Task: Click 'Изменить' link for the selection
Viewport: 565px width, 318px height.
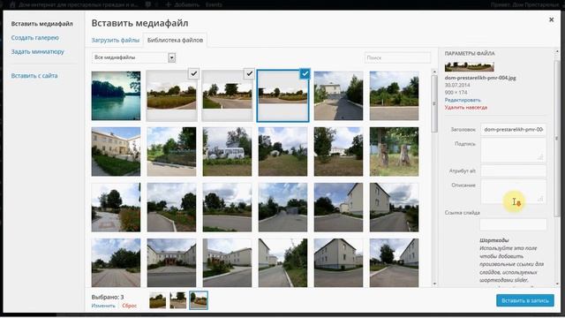Action: coord(103,306)
